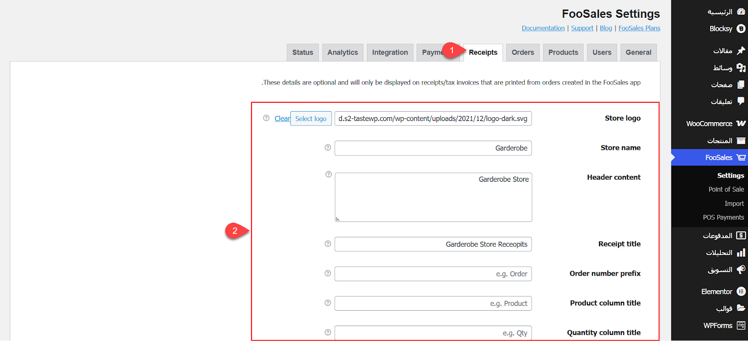Viewport: 748px width, 341px height.
Task: Click the help icon beside Header content
Action: pos(329,174)
